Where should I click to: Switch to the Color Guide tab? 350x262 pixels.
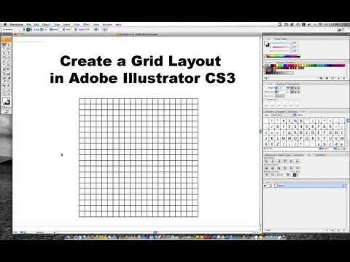pyautogui.click(x=281, y=39)
